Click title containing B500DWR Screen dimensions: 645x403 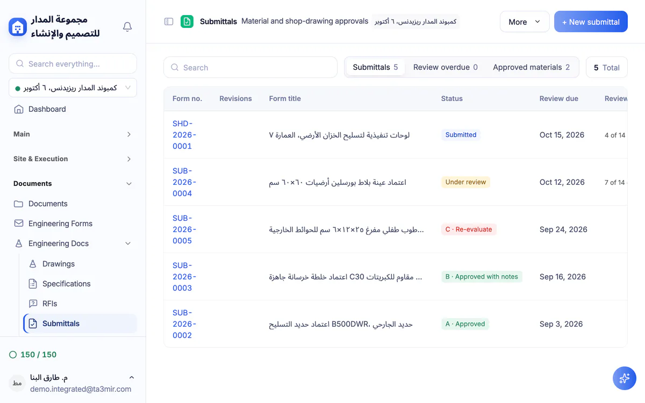(x=341, y=324)
